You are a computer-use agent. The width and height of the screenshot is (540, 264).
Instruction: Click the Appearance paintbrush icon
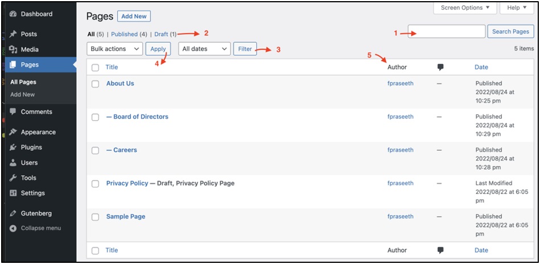(13, 132)
